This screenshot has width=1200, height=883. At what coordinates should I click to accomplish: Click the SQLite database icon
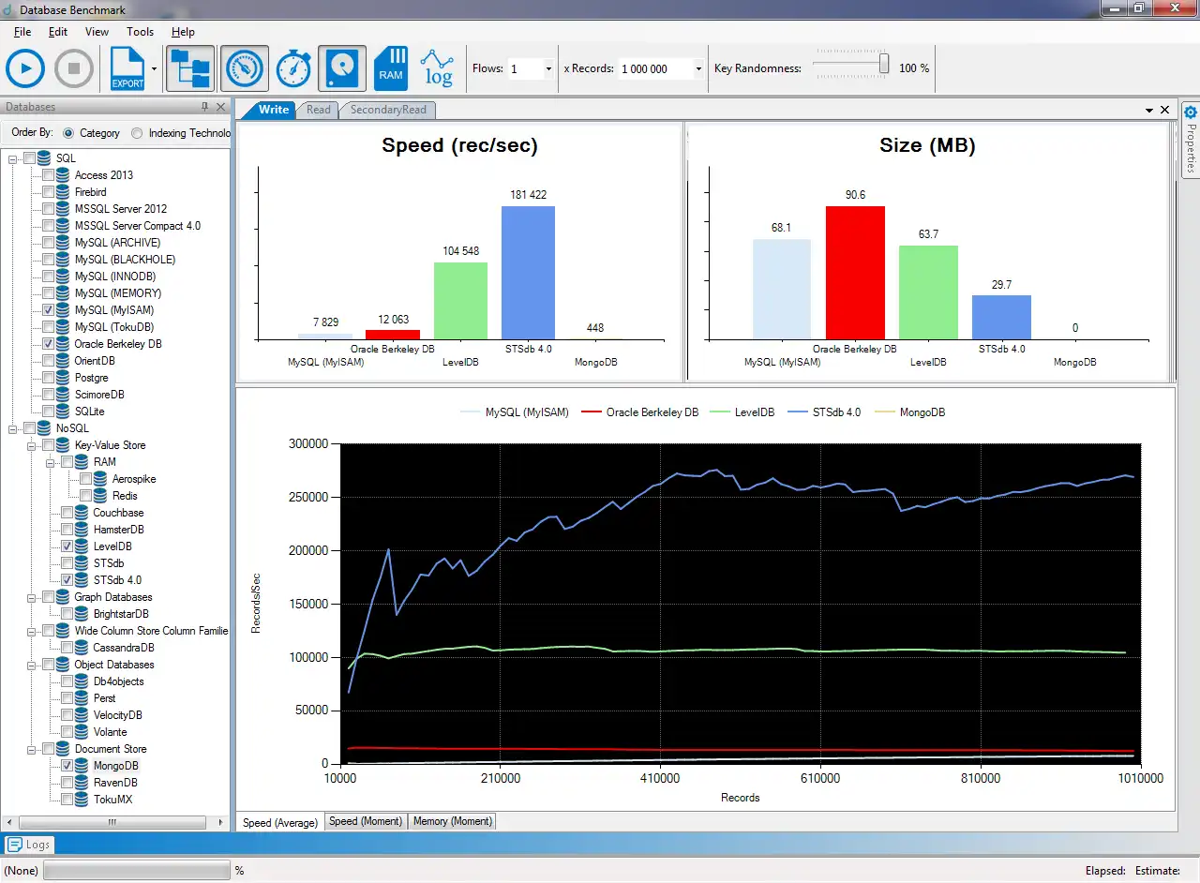click(x=63, y=412)
